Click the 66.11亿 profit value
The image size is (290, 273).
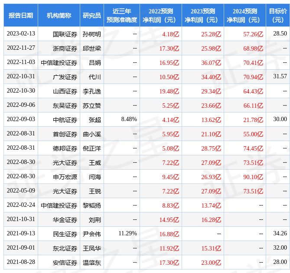(253, 106)
